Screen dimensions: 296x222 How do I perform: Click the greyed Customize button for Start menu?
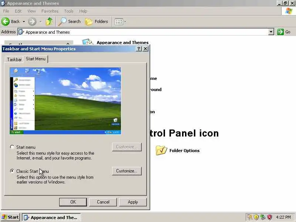[127, 147]
